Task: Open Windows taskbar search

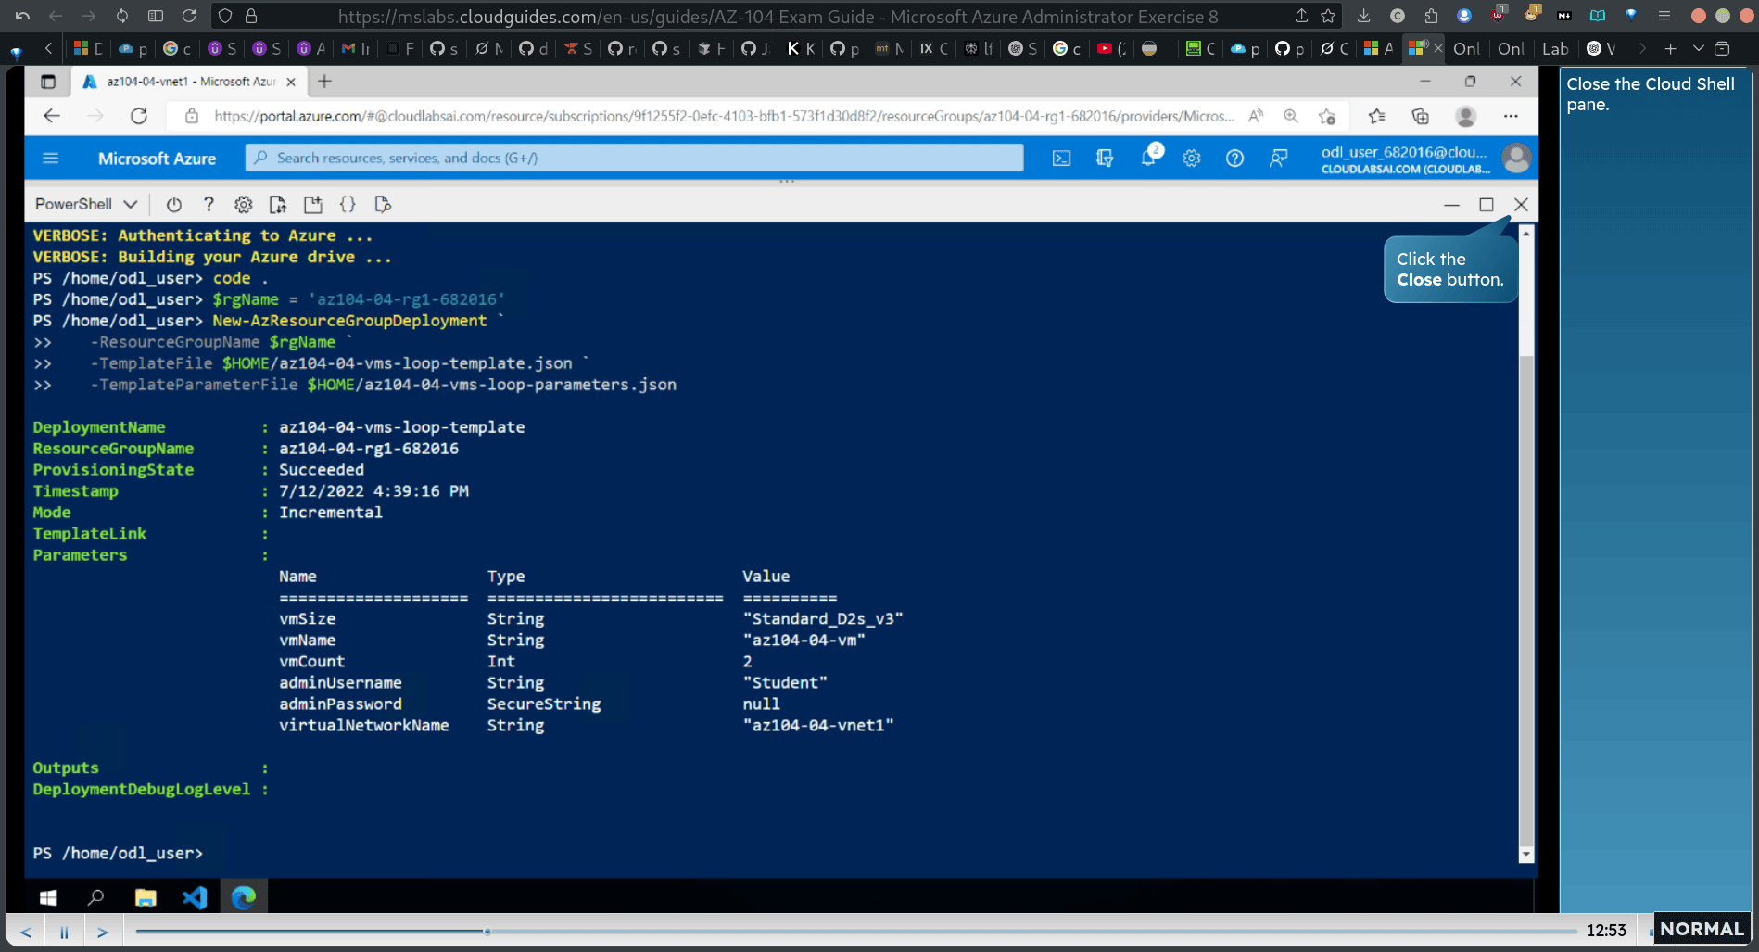Action: 95,897
